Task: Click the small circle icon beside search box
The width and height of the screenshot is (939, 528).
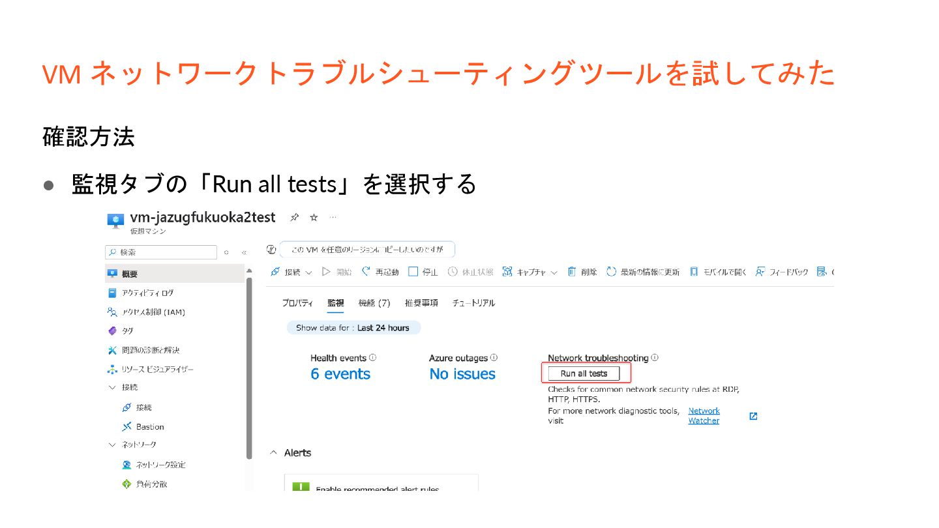Action: [226, 252]
